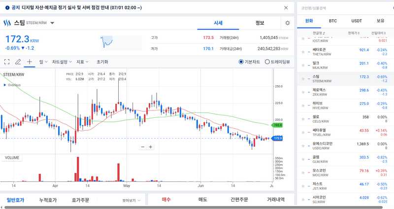Open 지표 indicators dropdown
The height and width of the screenshot is (209, 394).
[x=82, y=62]
